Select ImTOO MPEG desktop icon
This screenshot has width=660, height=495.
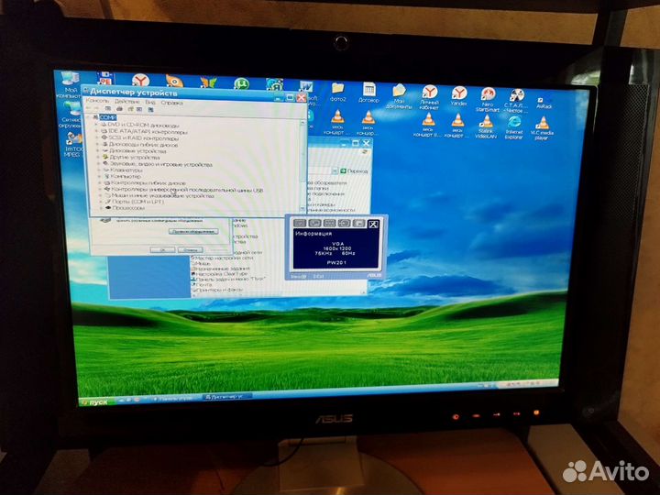tap(73, 145)
